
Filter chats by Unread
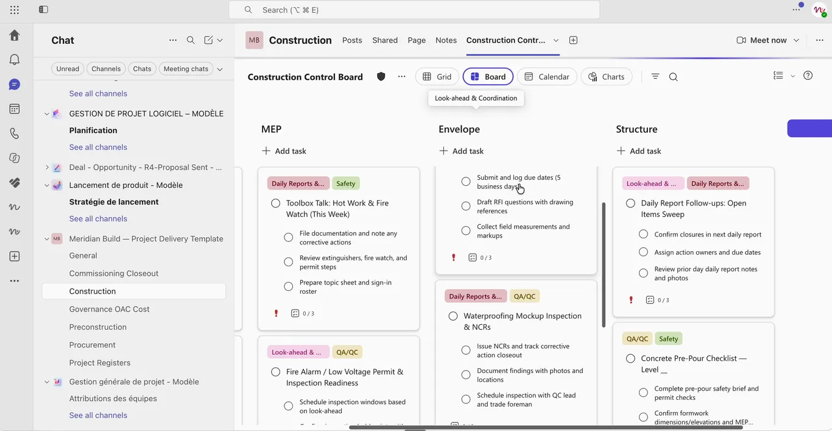pyautogui.click(x=68, y=69)
